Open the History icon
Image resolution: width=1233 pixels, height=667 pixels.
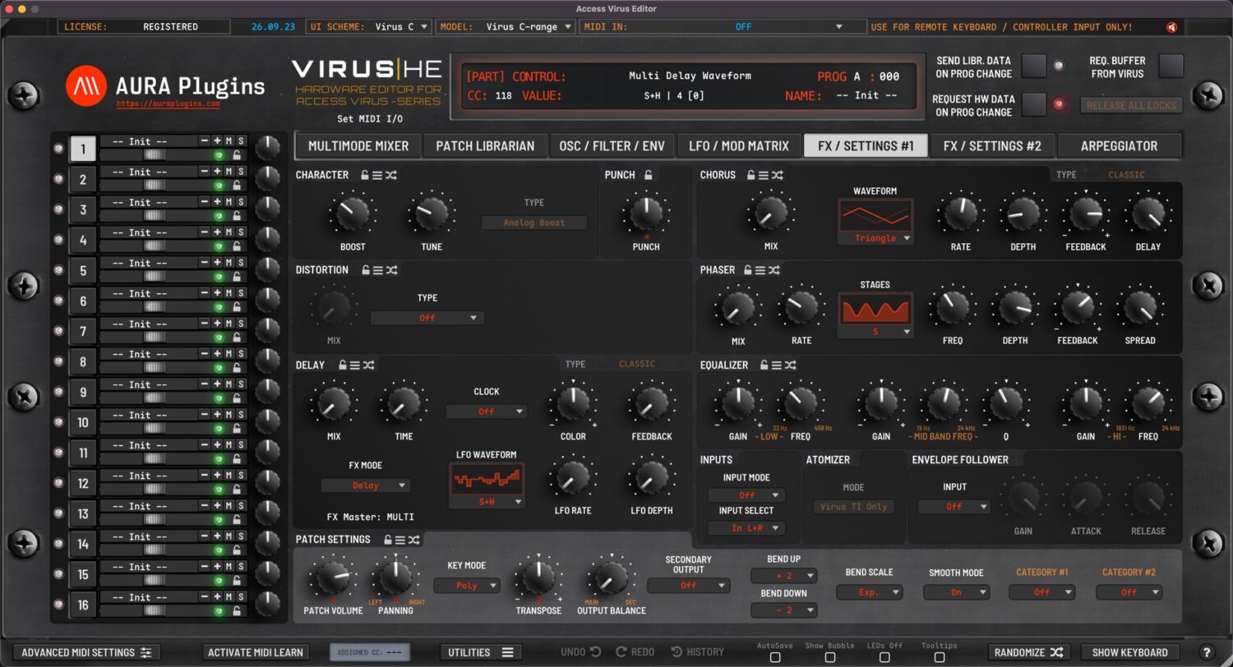(677, 652)
